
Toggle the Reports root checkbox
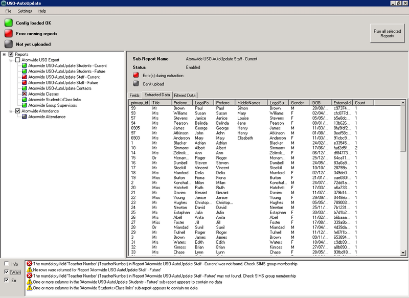coord(11,54)
